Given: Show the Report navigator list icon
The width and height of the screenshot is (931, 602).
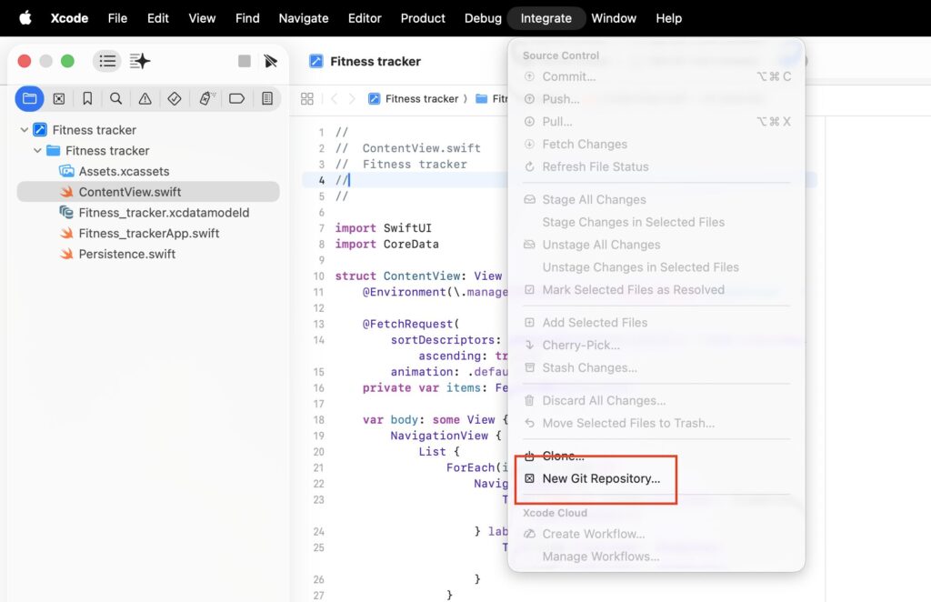Looking at the screenshot, I should click(267, 98).
